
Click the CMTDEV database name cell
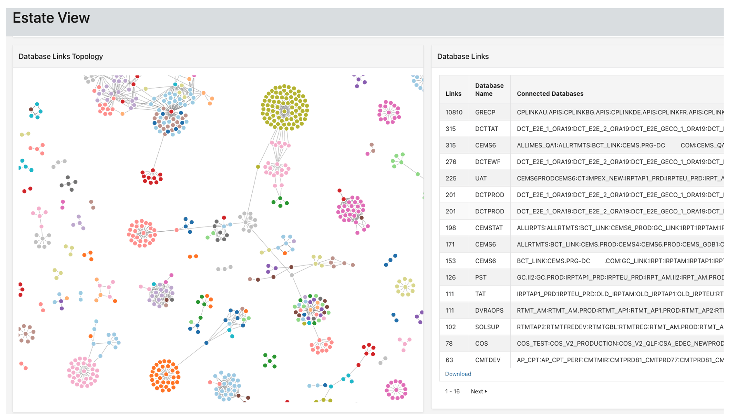coord(487,360)
